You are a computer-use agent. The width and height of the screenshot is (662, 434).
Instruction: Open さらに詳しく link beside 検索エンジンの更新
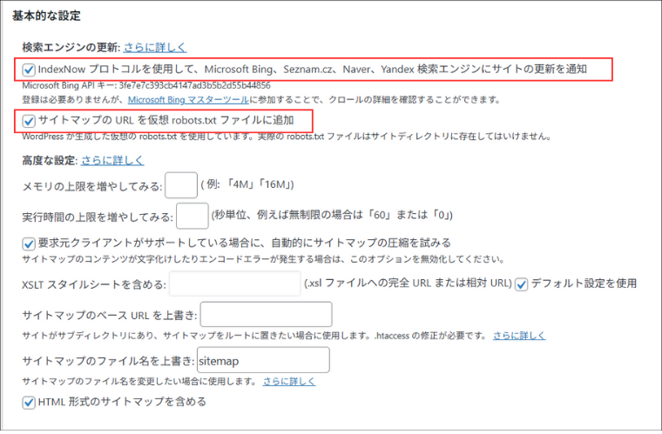(x=155, y=47)
